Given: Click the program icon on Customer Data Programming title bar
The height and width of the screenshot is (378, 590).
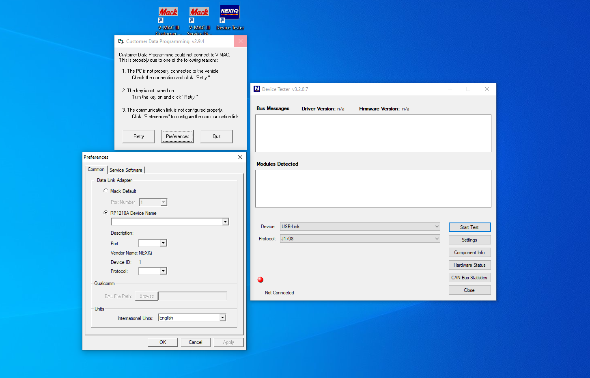Looking at the screenshot, I should [x=121, y=41].
